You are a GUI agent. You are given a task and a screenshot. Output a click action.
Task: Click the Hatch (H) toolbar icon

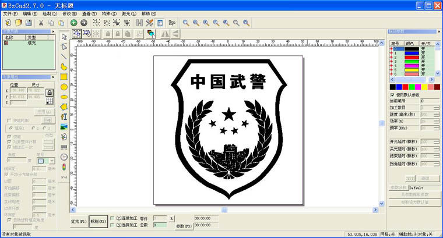[139, 23]
